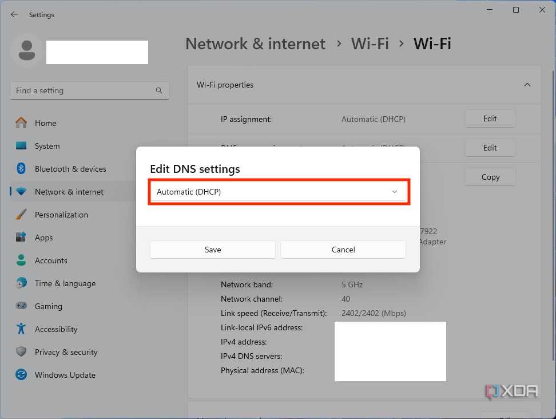This screenshot has height=419, width=556.
Task: Click the 'IPv4 DNS servers:' label
Action: pos(252,356)
